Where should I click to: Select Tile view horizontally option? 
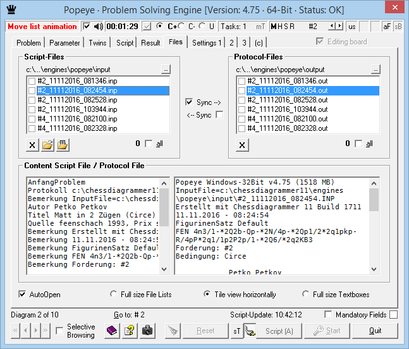[x=207, y=294]
